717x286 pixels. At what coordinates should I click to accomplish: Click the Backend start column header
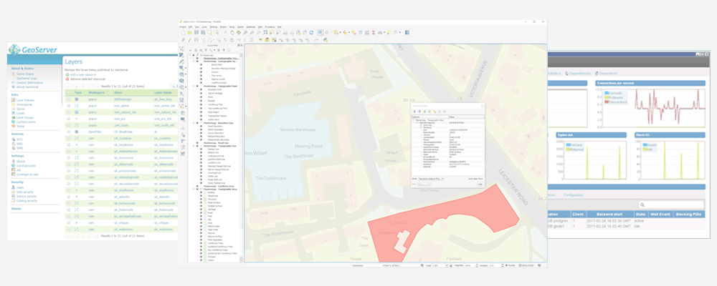(x=610, y=214)
